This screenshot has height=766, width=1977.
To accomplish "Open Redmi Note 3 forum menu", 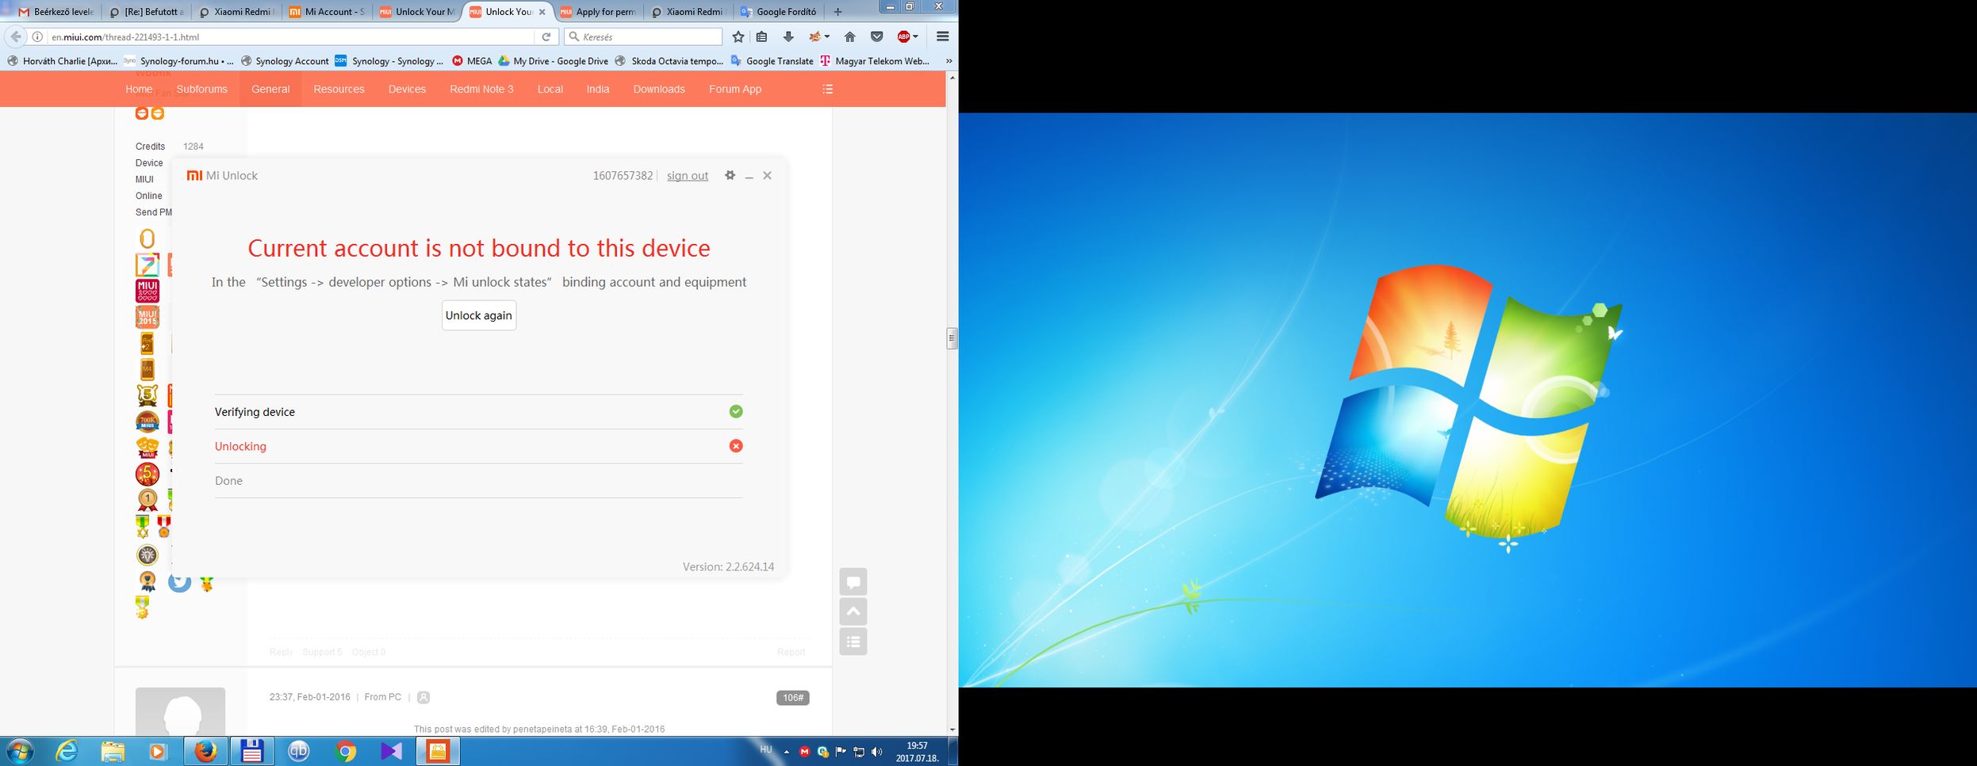I will pos(481,89).
